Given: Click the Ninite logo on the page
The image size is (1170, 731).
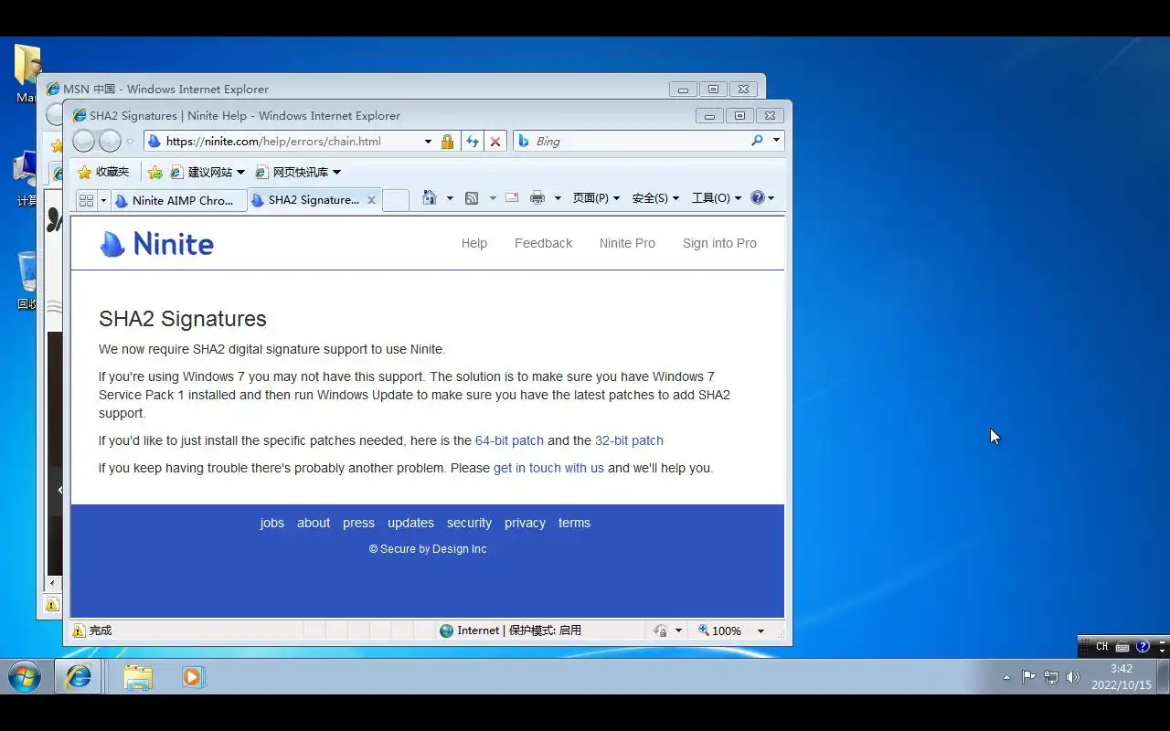Looking at the screenshot, I should [157, 244].
